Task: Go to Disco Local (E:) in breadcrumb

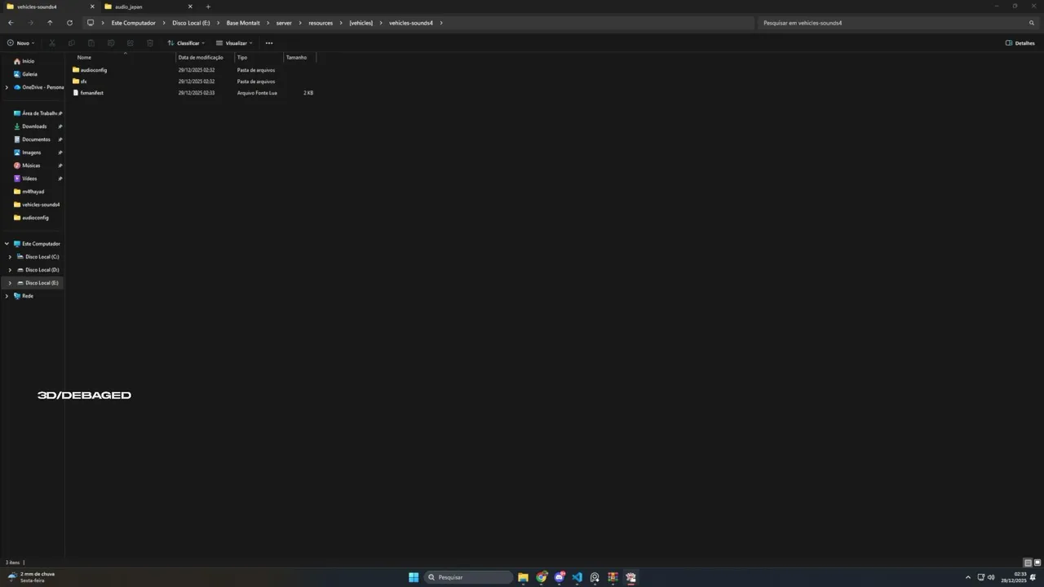Action: click(191, 23)
